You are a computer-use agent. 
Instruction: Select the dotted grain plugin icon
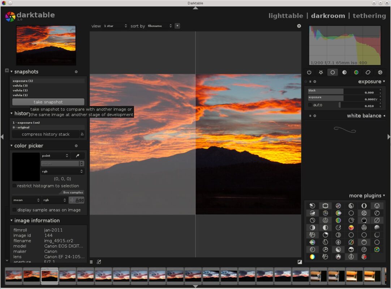[x=364, y=213]
